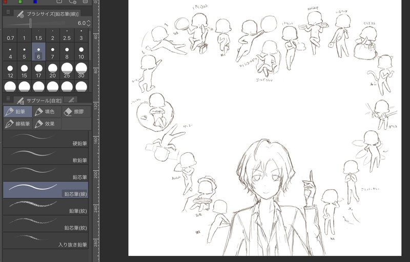The image size is (410, 262).
Task: Increase brush size with the up arrow
Action: (89, 21)
